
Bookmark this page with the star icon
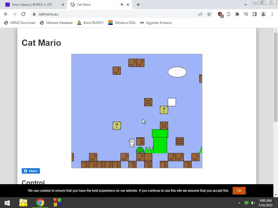tap(209, 14)
